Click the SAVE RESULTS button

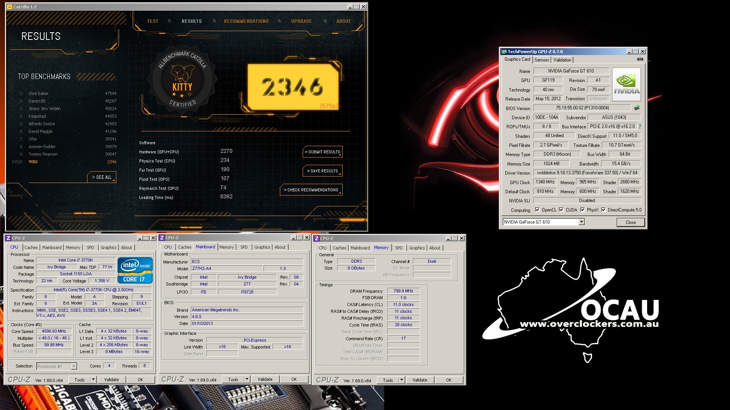[x=322, y=171]
